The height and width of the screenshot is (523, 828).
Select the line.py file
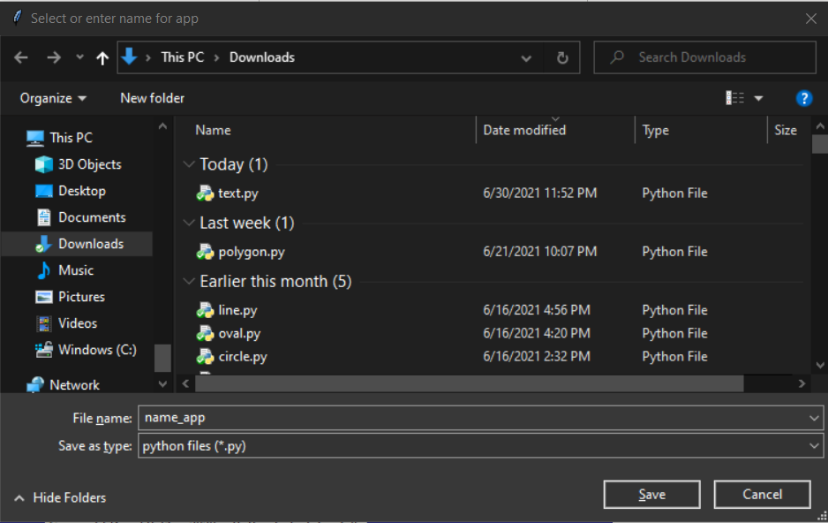pyautogui.click(x=237, y=310)
